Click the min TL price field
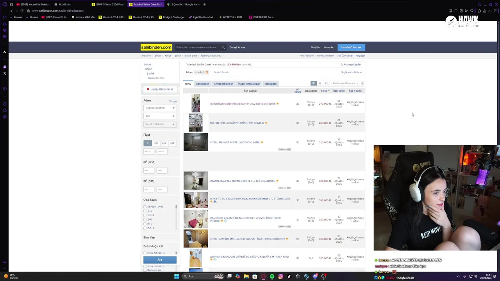The width and height of the screenshot is (500, 281). coord(149,151)
